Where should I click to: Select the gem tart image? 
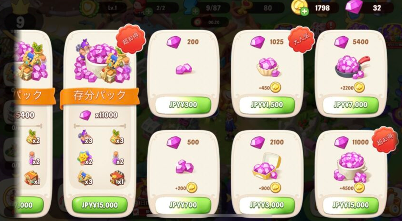(x=268, y=67)
